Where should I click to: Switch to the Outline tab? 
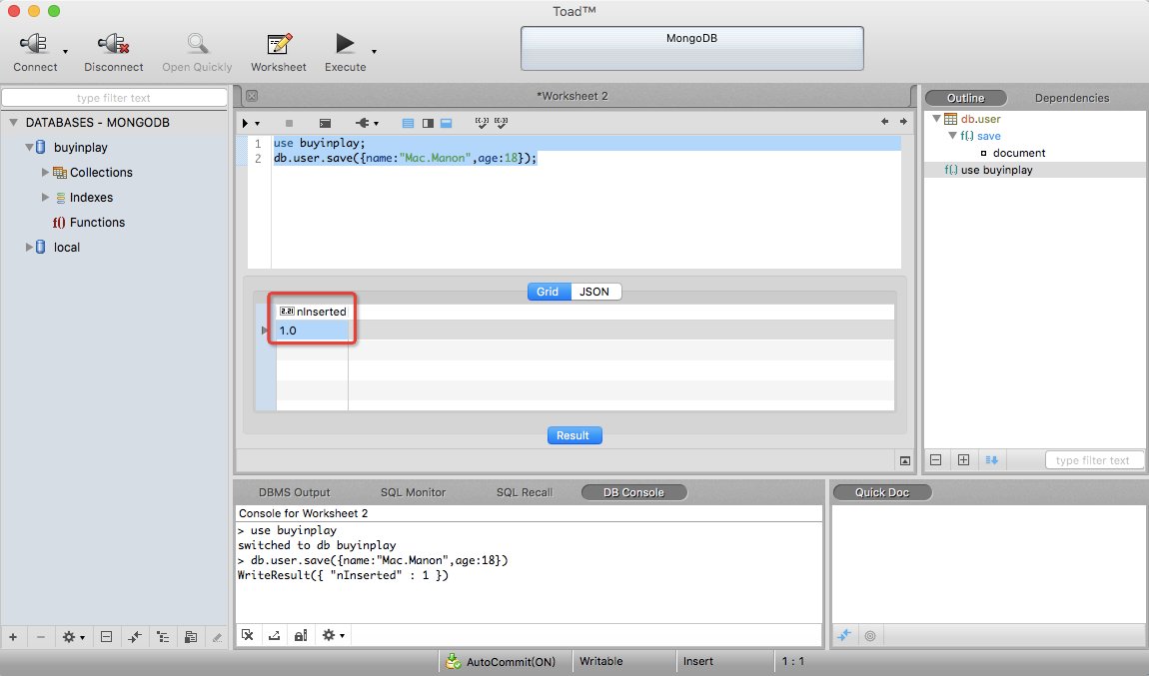click(x=966, y=98)
